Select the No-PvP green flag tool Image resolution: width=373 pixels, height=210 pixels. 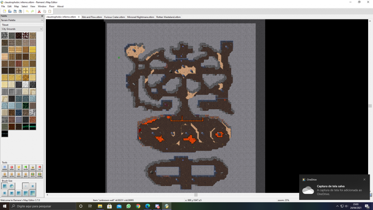point(26,168)
